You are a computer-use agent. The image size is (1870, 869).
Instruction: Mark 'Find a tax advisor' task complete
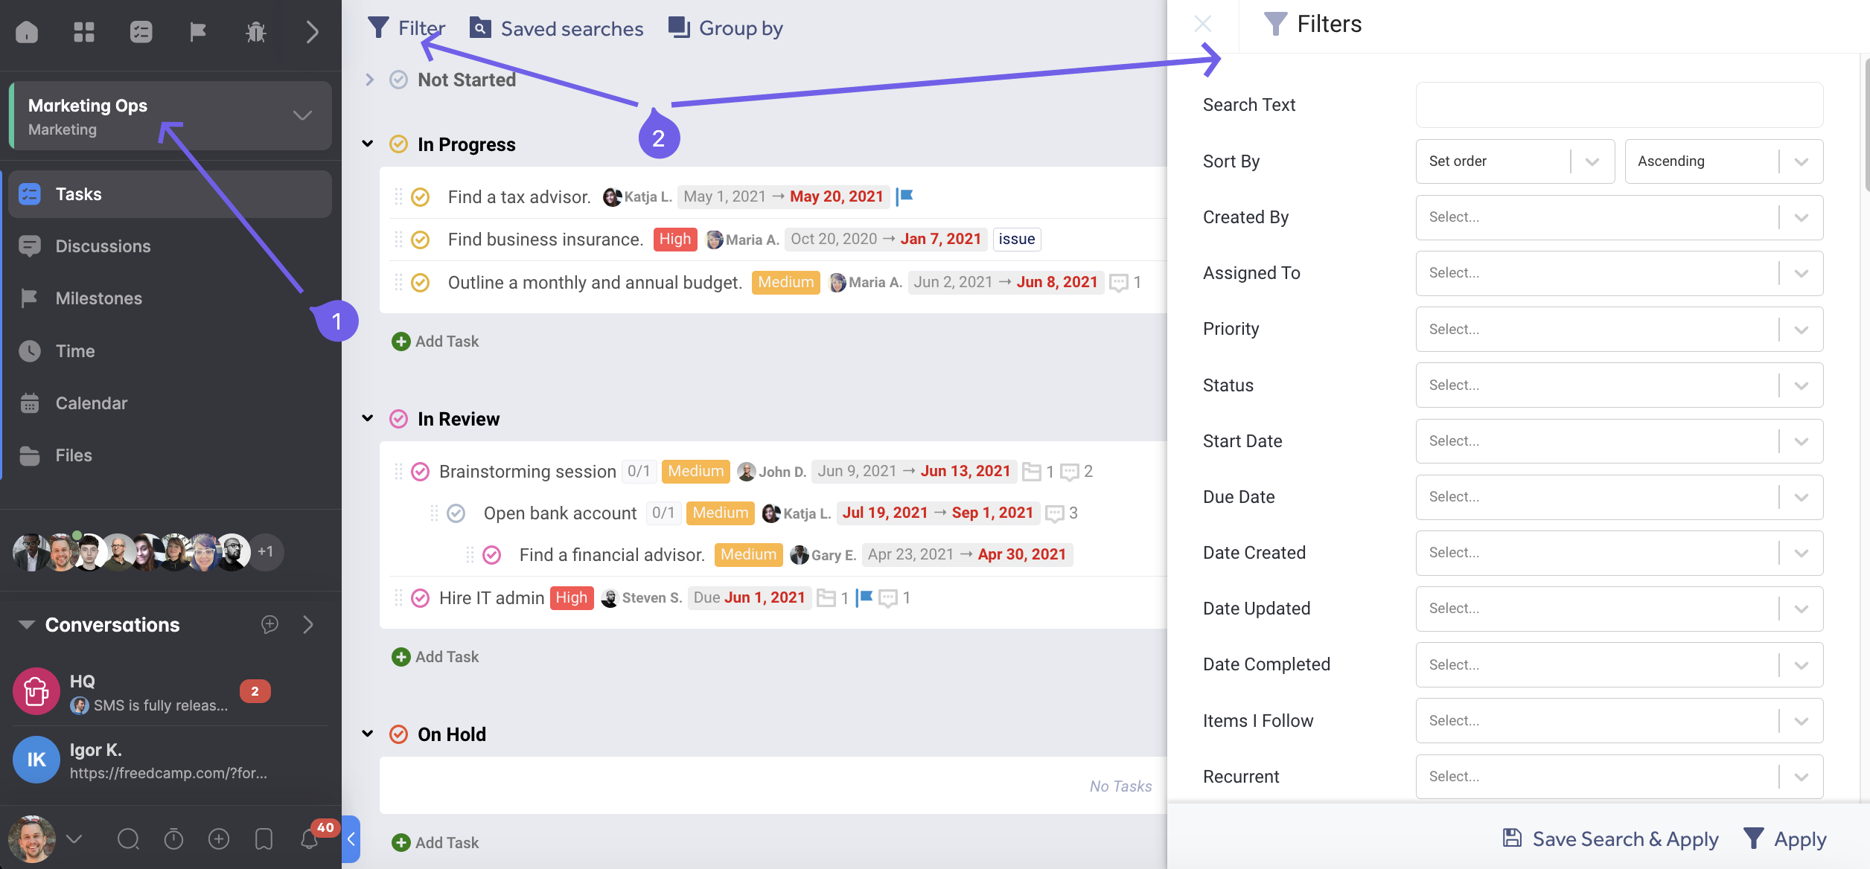tap(421, 197)
